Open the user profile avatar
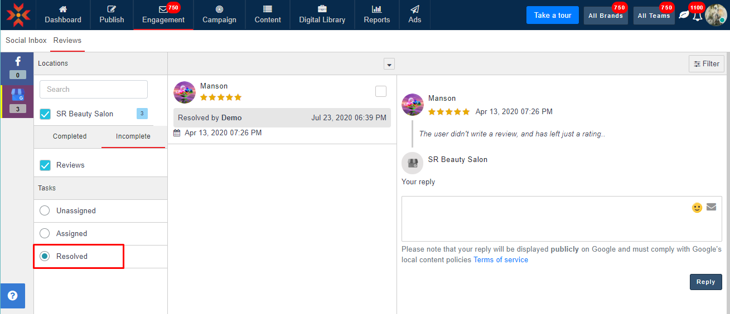730x314 pixels. (x=715, y=15)
